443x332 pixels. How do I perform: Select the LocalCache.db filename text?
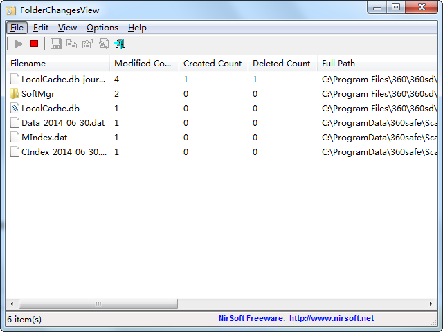[51, 109]
